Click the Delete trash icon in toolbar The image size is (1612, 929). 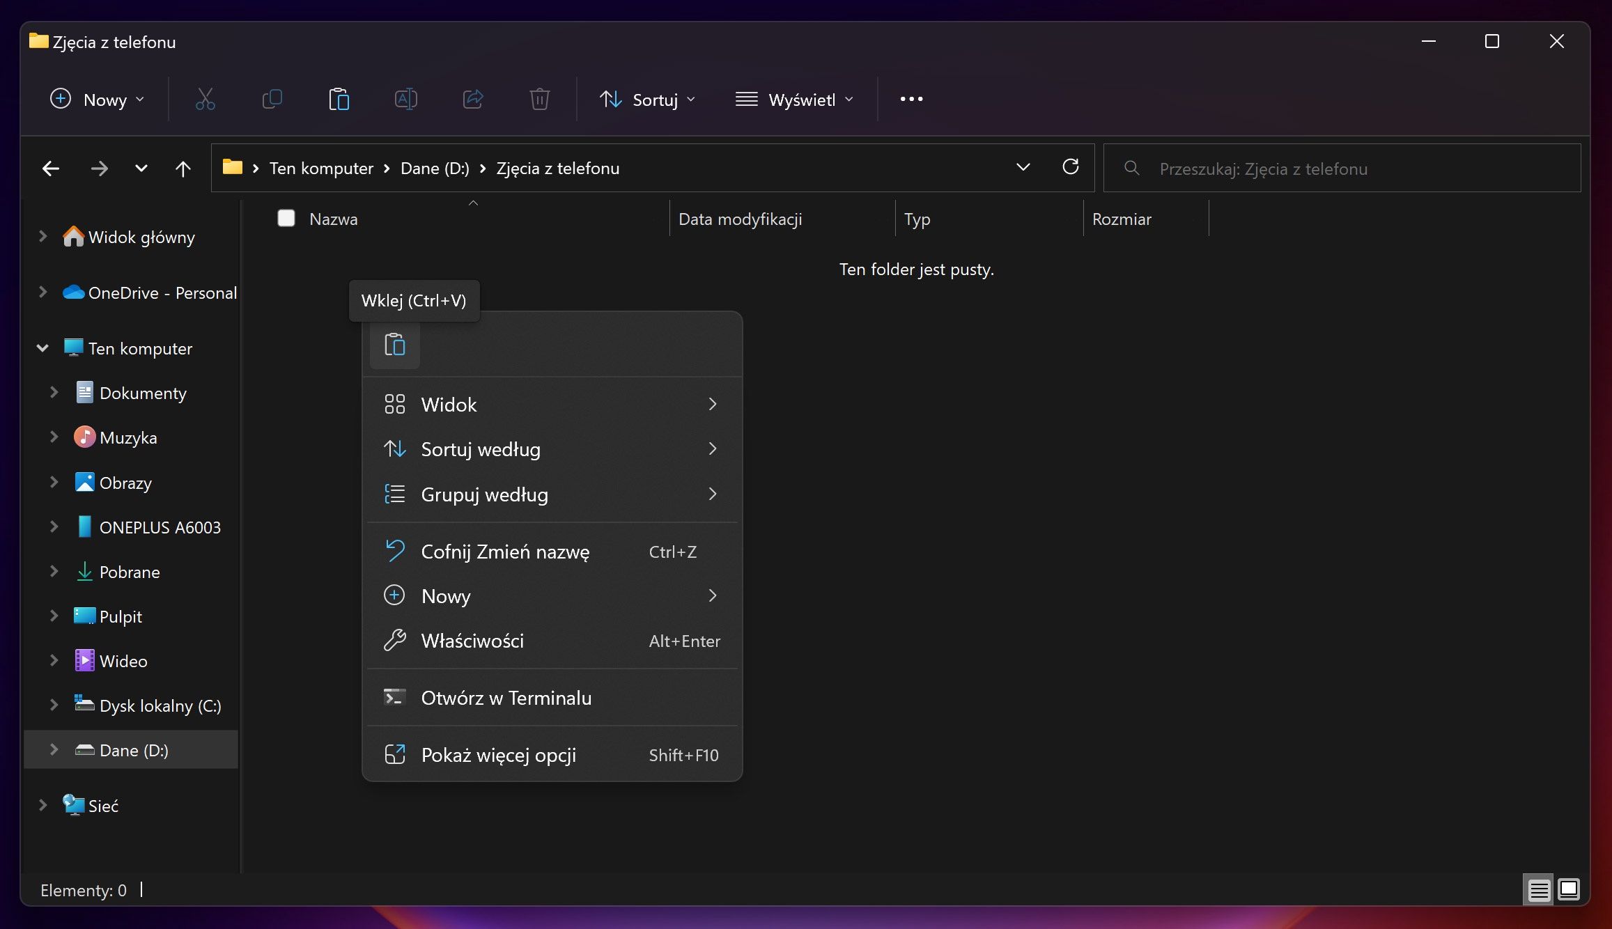pyautogui.click(x=540, y=100)
